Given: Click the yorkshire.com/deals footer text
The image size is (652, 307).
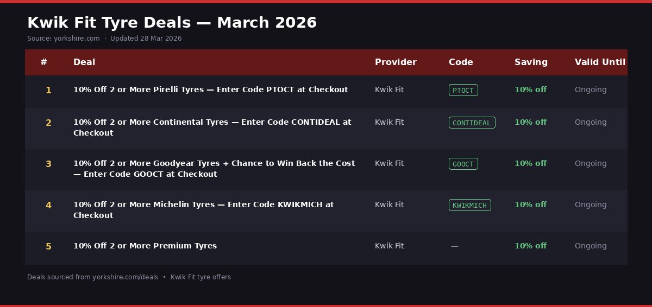Looking at the screenshot, I should pyautogui.click(x=125, y=277).
